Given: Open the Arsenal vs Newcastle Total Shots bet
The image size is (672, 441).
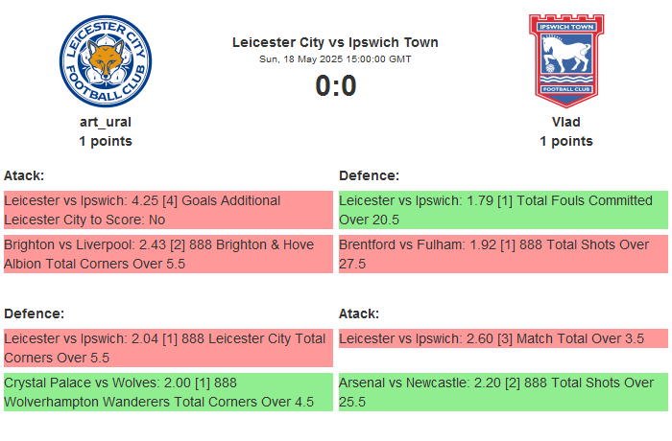Looking at the screenshot, I should (x=503, y=392).
